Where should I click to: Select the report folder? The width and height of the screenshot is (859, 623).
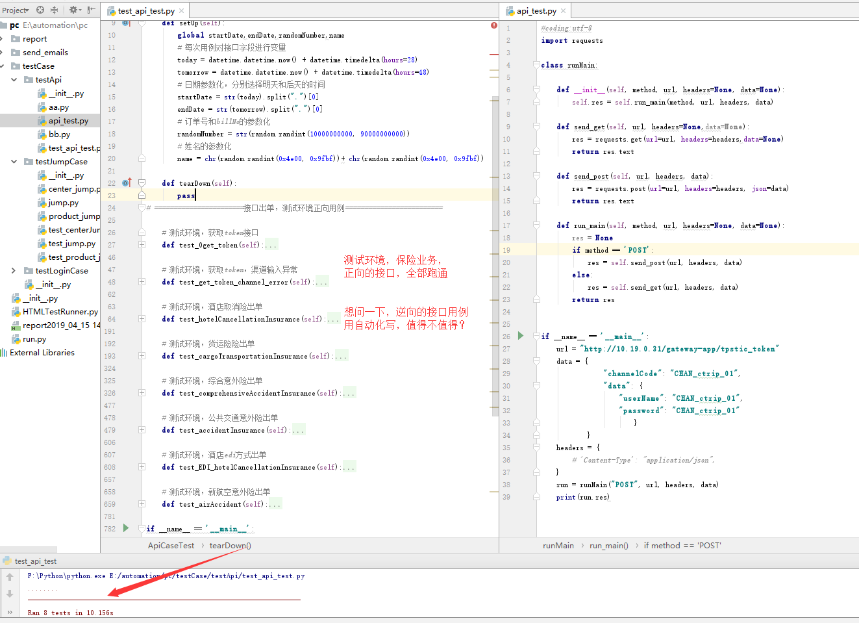click(34, 39)
